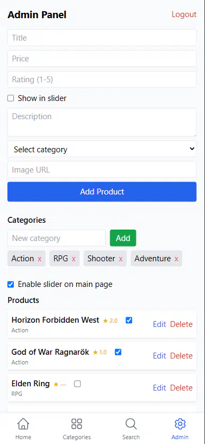The width and height of the screenshot is (205, 444).
Task: Remove the RPG category tag
Action: click(73, 259)
